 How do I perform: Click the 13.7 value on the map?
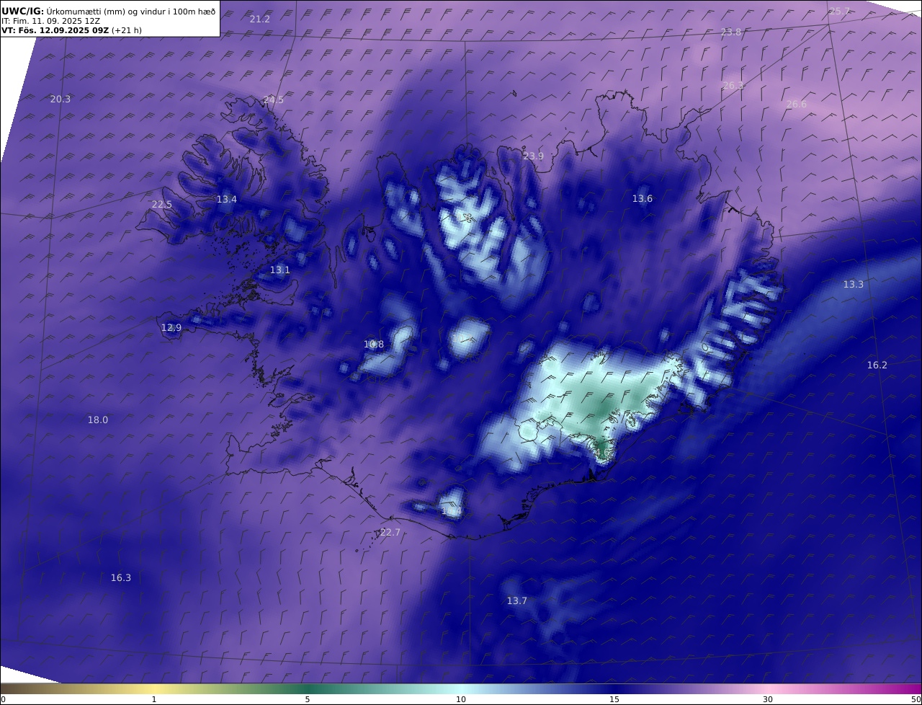tap(517, 600)
